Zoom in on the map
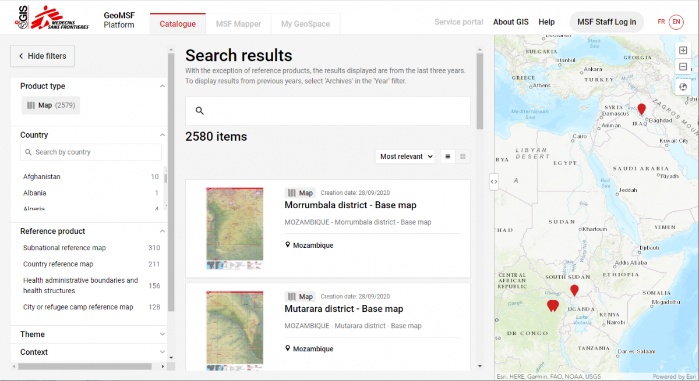 [683, 51]
